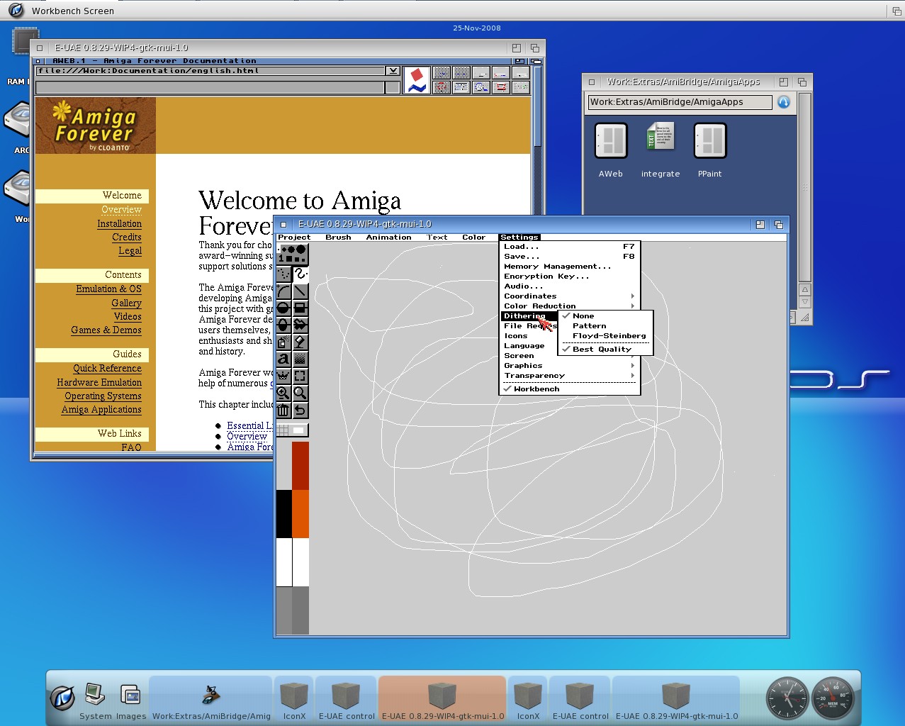This screenshot has width=905, height=726.
Task: Click the AWeb logo transfer animation icon
Action: [417, 80]
